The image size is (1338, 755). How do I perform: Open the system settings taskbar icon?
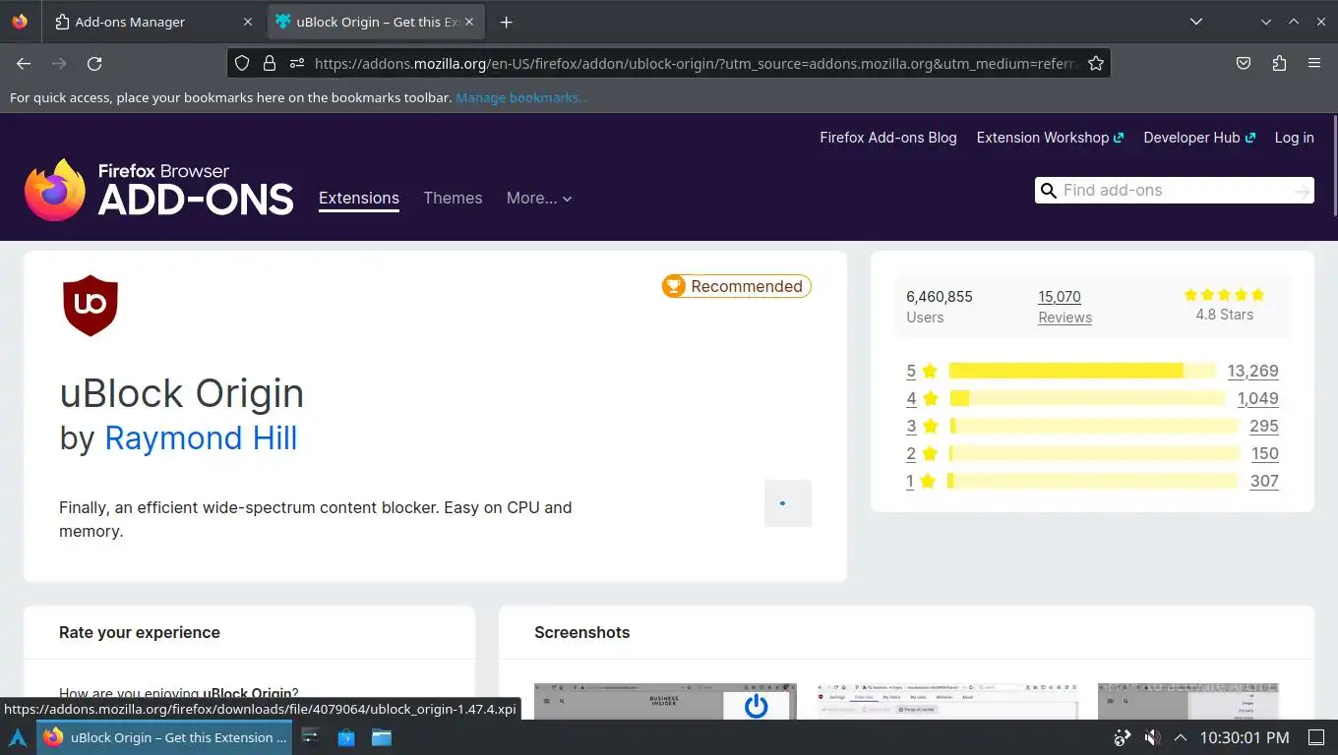pos(311,737)
